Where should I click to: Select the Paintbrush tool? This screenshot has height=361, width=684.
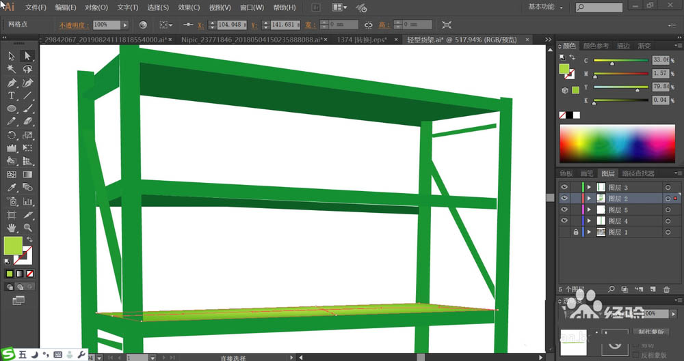pos(27,109)
